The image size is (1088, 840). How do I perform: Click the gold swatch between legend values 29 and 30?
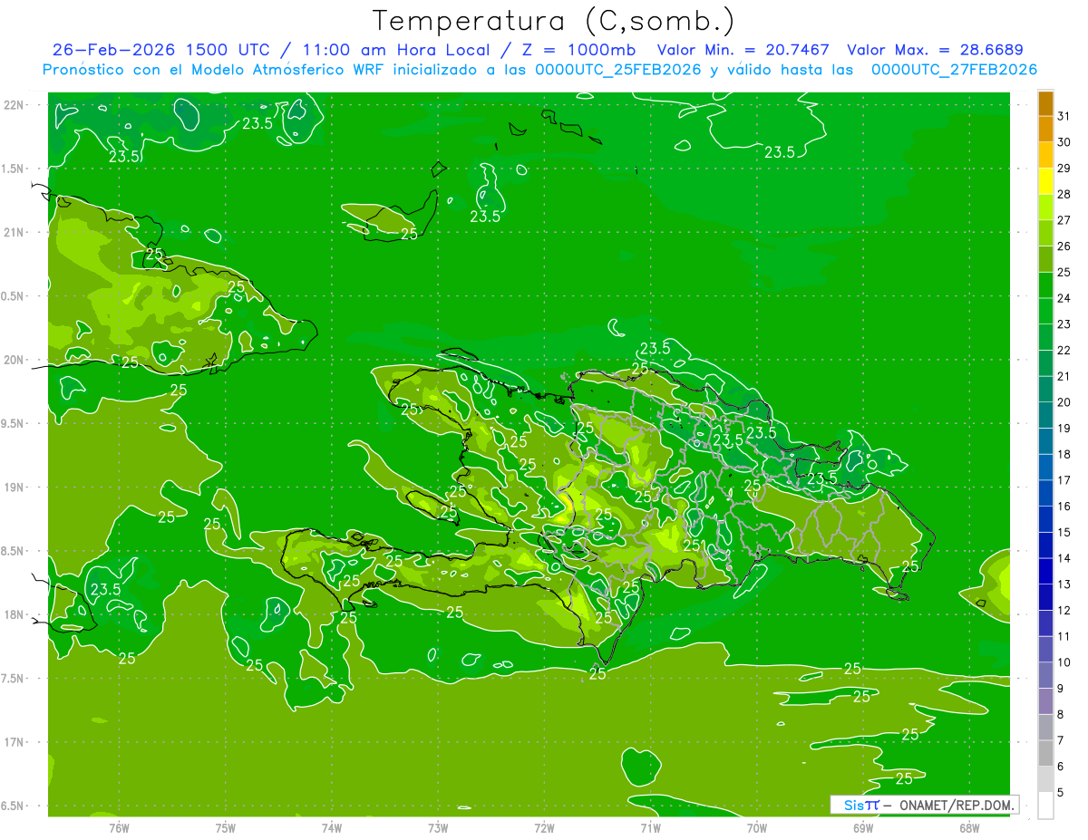click(x=1045, y=155)
